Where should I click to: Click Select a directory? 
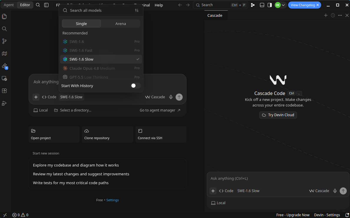pos(72,110)
